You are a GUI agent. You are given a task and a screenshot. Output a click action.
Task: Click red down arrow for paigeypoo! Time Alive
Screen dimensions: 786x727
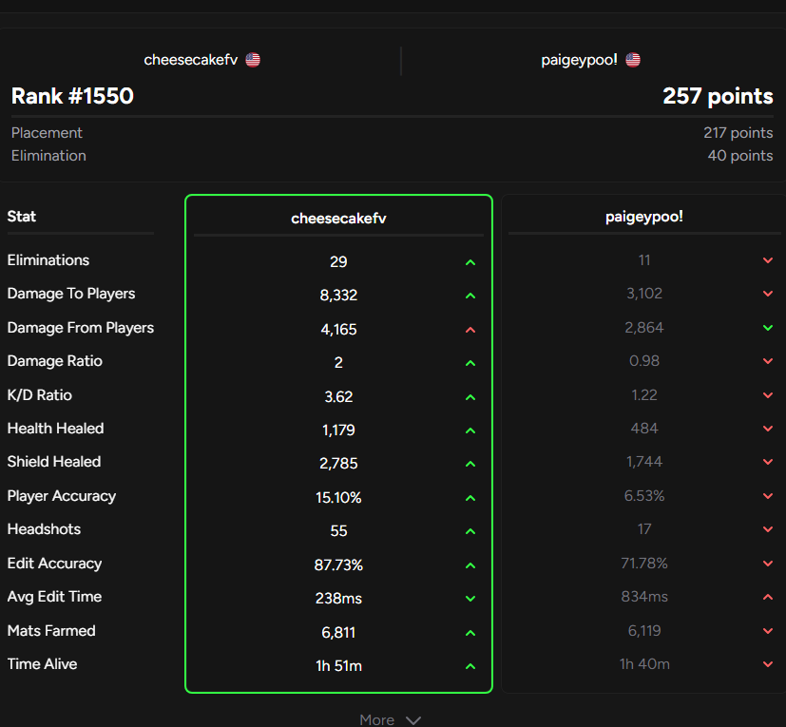767,664
